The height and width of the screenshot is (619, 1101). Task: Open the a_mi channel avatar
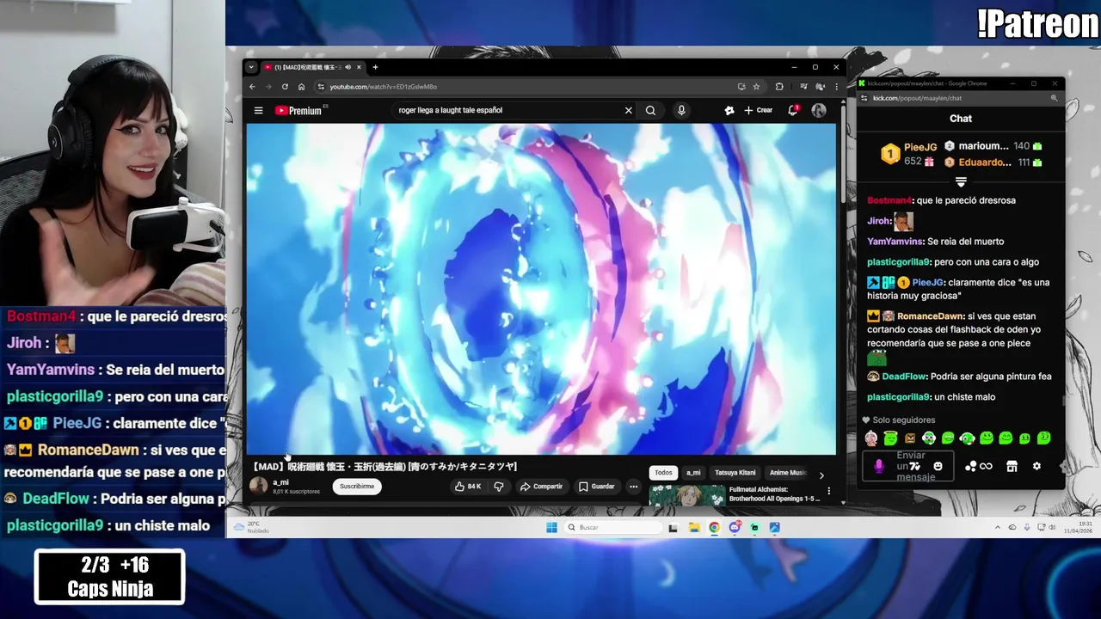(x=258, y=486)
